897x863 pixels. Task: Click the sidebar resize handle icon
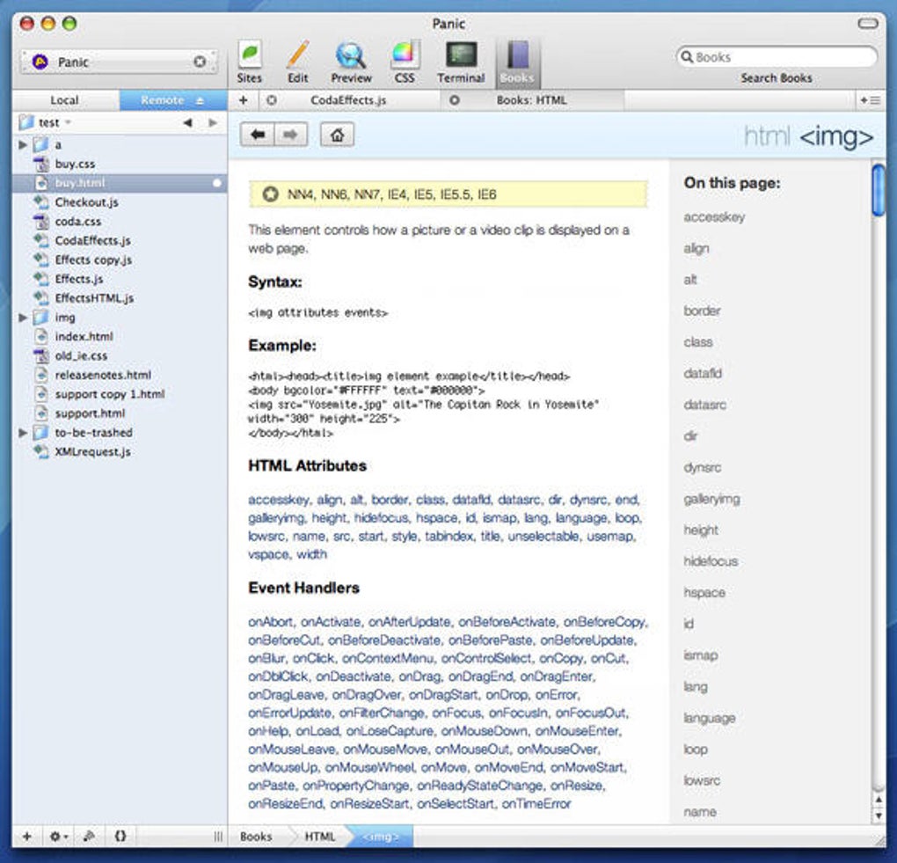pyautogui.click(x=218, y=837)
